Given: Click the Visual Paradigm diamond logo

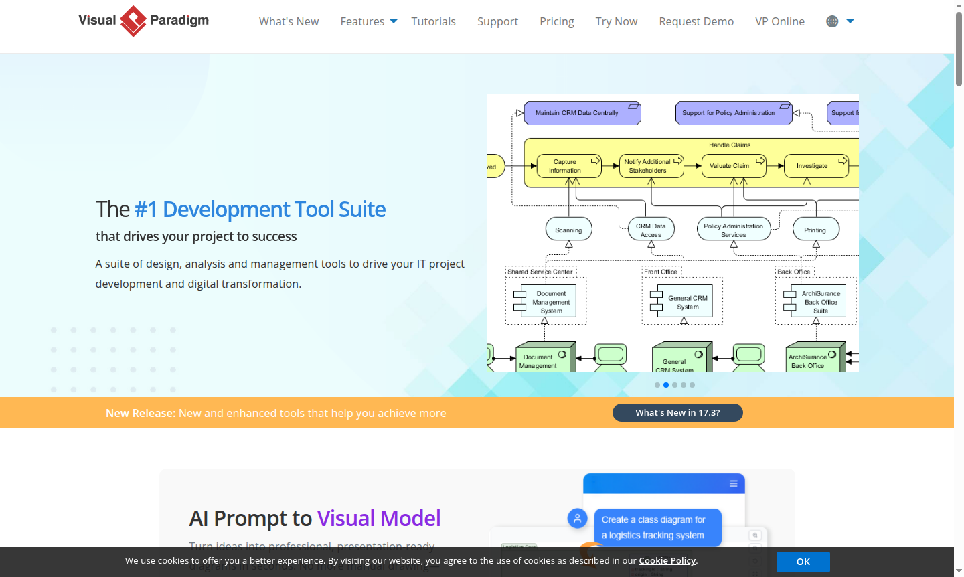Looking at the screenshot, I should 133,21.
